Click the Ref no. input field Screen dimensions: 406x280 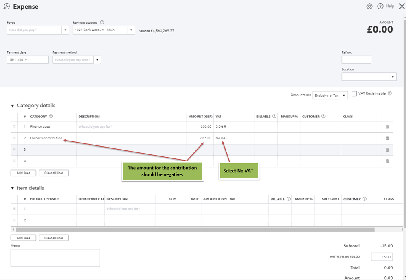[356, 60]
